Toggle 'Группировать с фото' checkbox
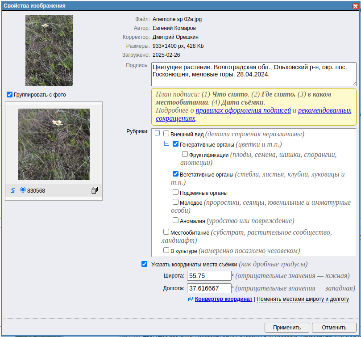Image resolution: width=361 pixels, height=337 pixels. tap(9, 95)
